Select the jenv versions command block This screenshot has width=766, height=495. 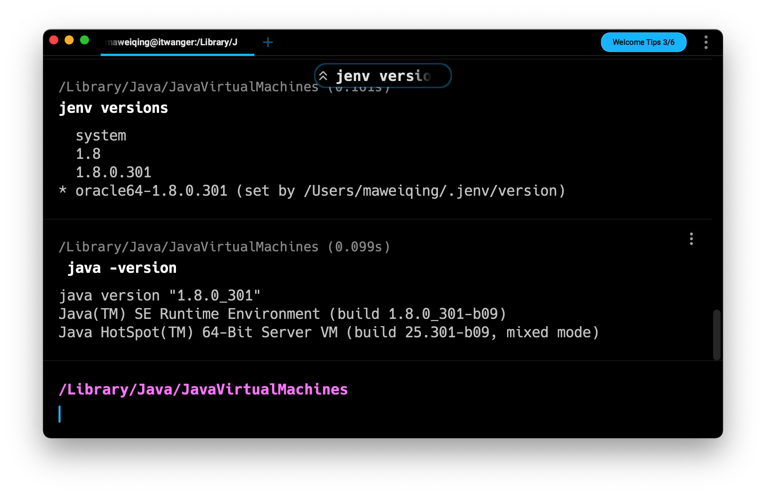(114, 108)
